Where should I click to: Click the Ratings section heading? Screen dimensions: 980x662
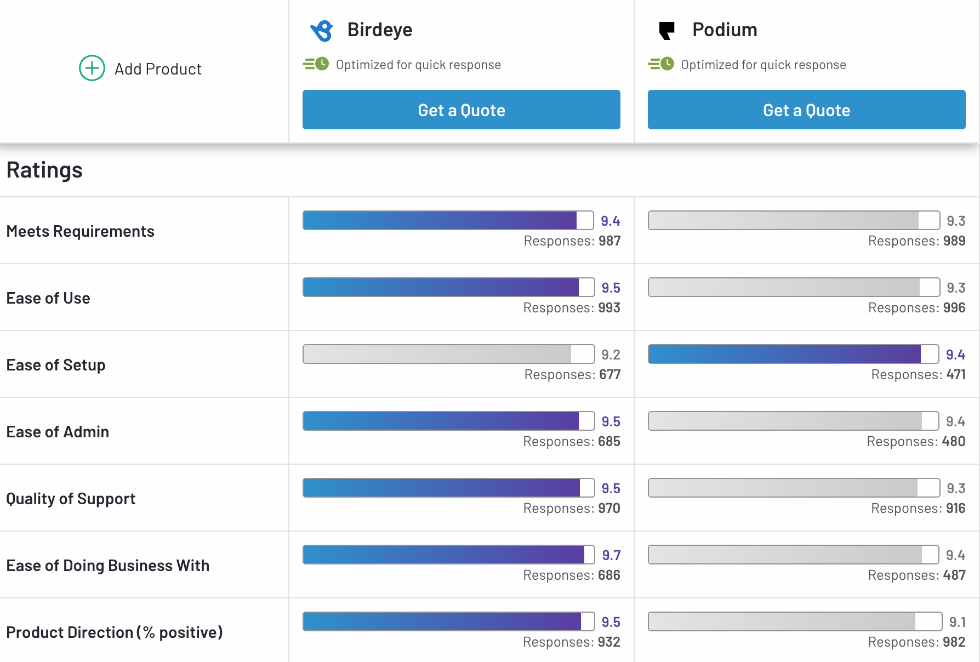point(44,170)
